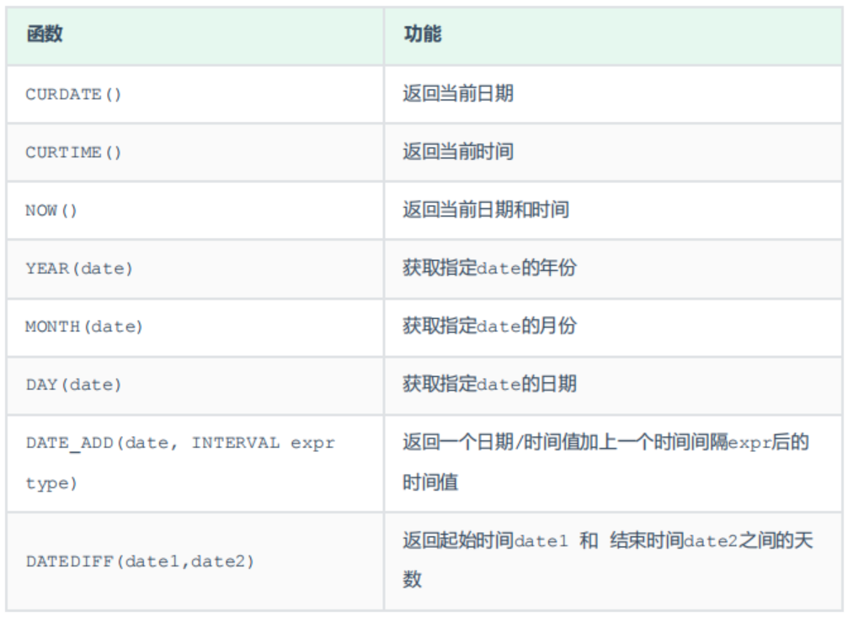Select the DAY(date) function cell
This screenshot has height=617, width=848.
pos(74,385)
